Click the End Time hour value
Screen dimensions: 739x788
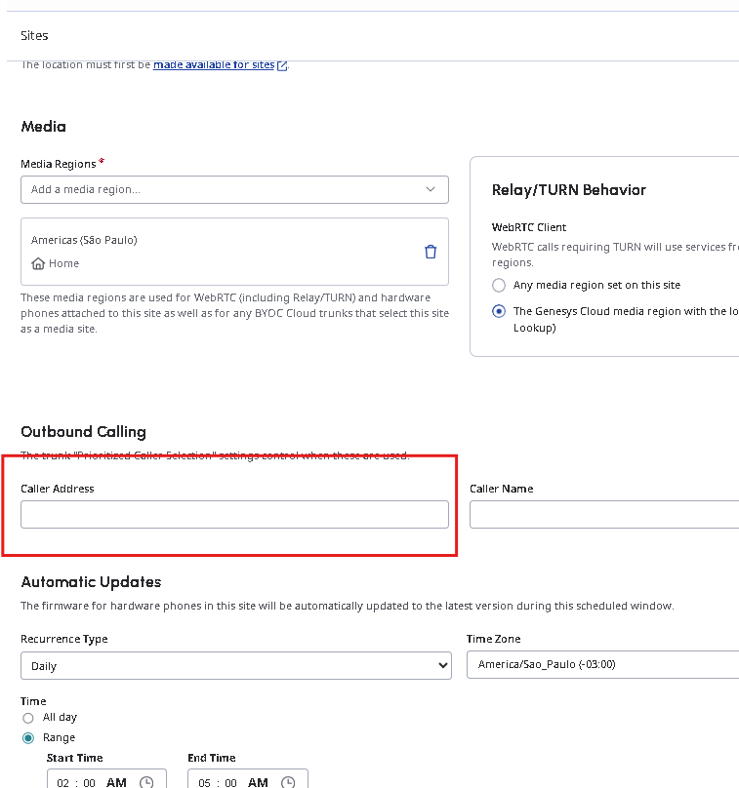pos(205,782)
